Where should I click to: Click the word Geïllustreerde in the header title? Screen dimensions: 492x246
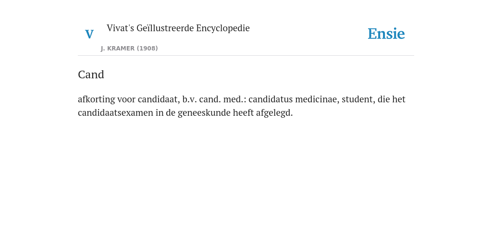[165, 28]
